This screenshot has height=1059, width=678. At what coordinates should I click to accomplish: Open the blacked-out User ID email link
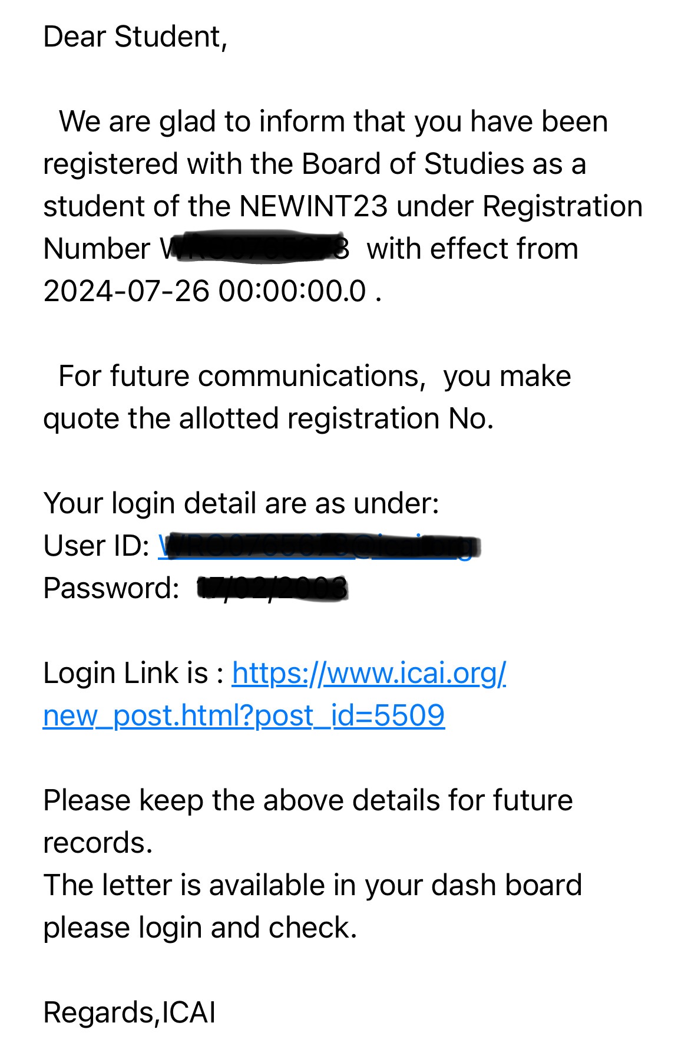click(318, 546)
